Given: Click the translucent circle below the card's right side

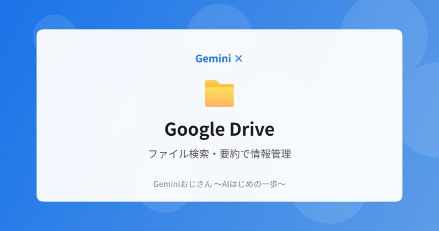Looking at the screenshot, I should (328, 213).
